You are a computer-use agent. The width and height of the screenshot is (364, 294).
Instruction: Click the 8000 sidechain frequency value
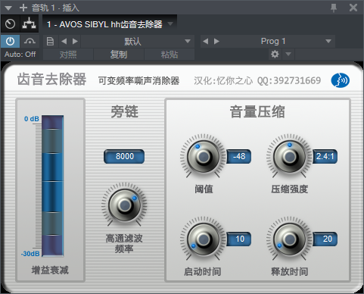point(124,156)
